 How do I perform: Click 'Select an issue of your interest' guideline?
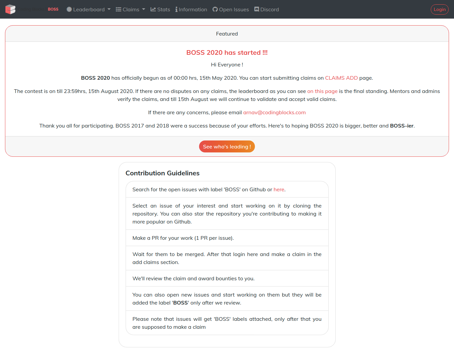click(227, 214)
